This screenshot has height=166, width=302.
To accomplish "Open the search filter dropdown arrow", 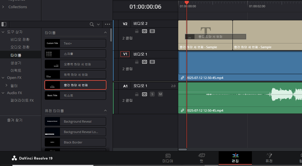I will click(x=99, y=25).
